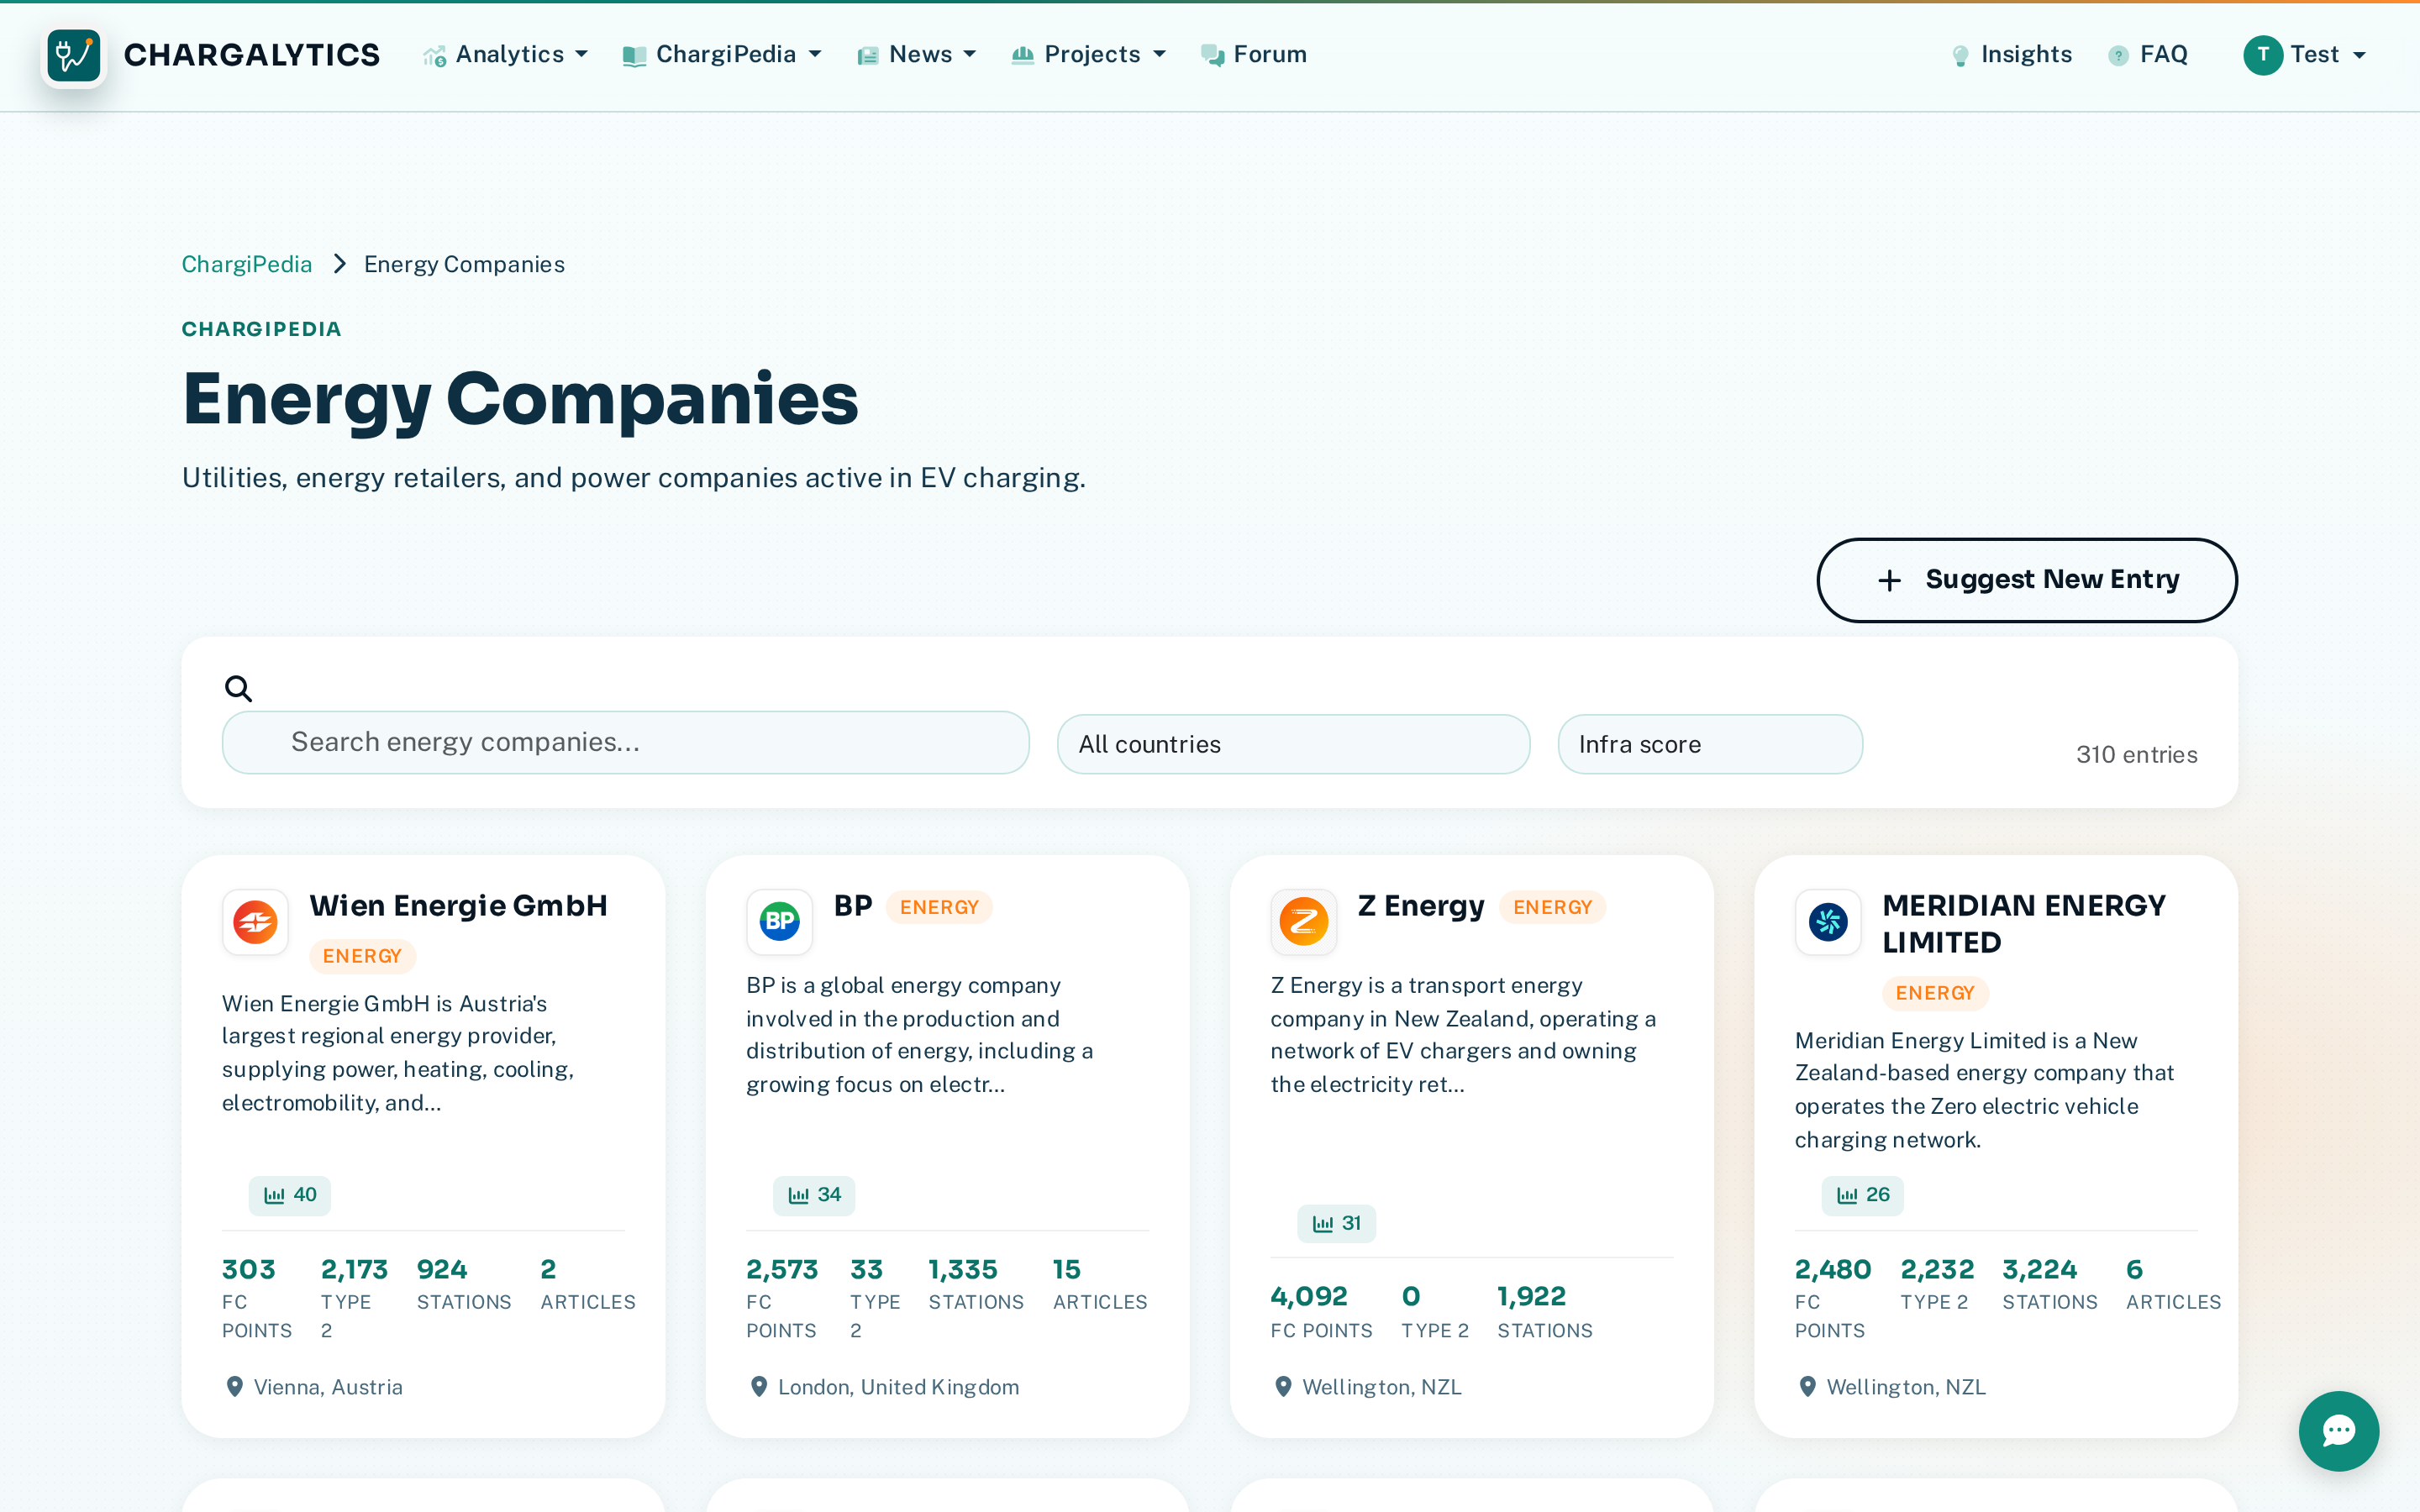Screen dimensions: 2420x1512
Task: Click BP's 15 articles value
Action: point(1066,1269)
